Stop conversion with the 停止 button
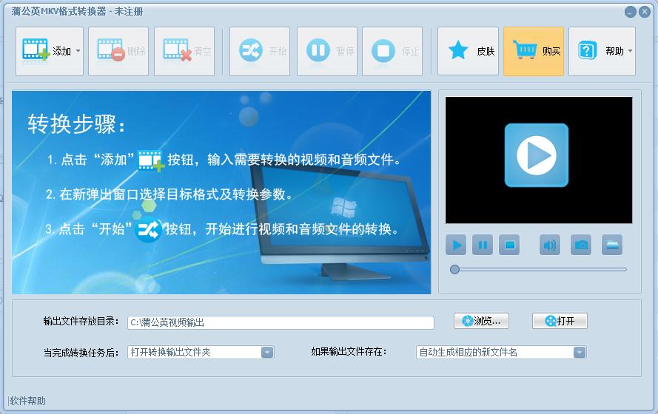The height and width of the screenshot is (414, 658). pos(392,51)
